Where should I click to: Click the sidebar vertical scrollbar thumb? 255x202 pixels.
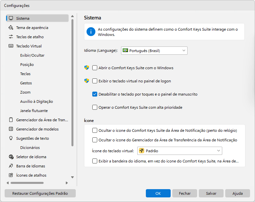click(72, 83)
